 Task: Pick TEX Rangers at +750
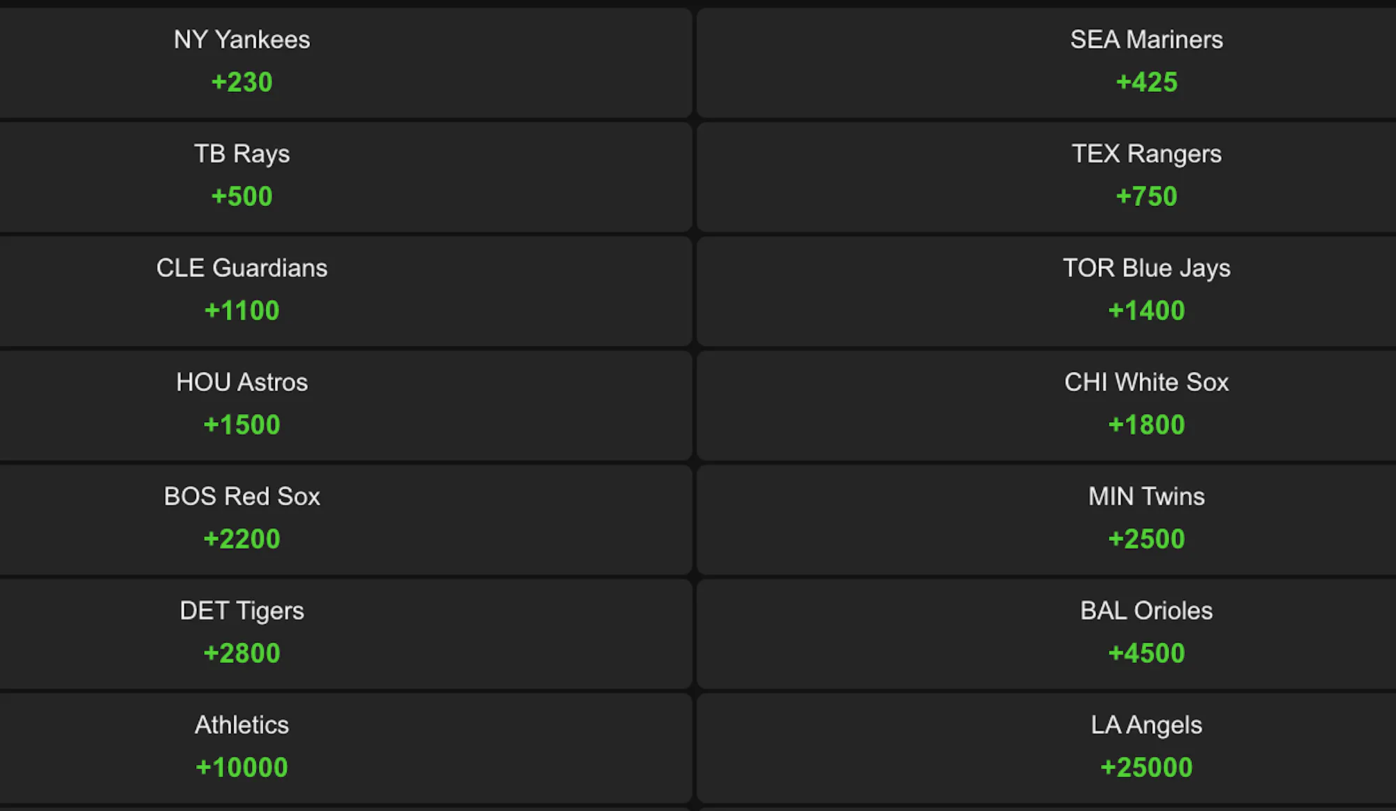tap(1046, 177)
